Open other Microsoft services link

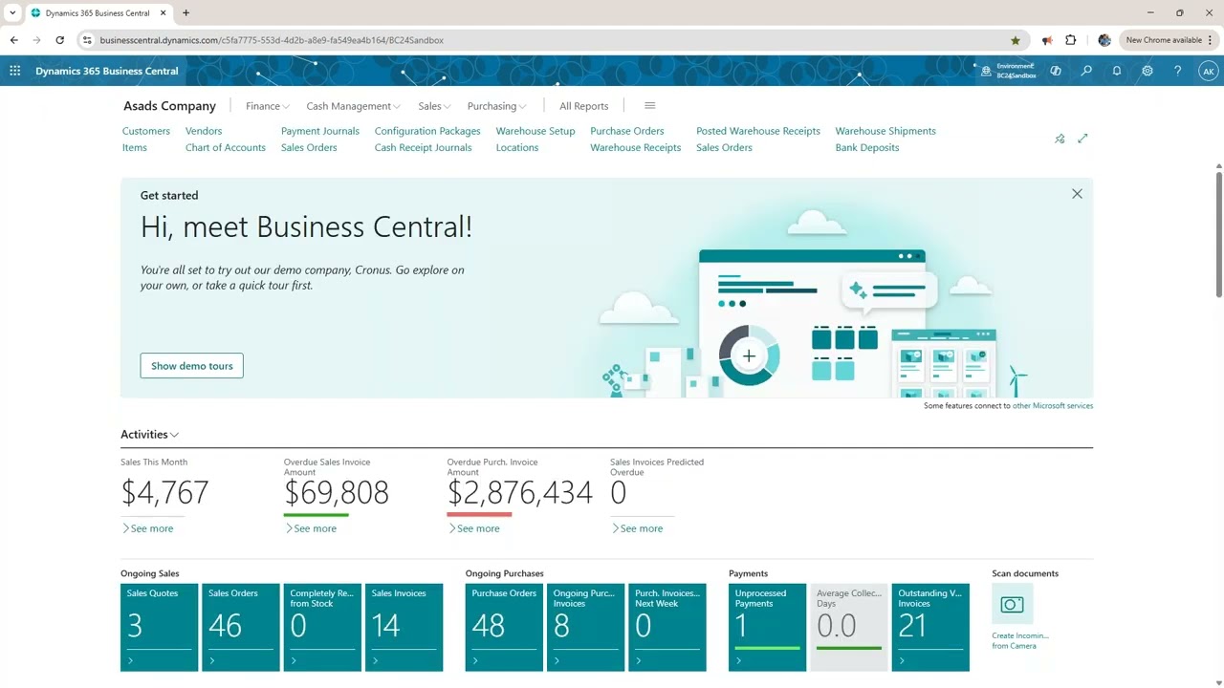[1053, 406]
